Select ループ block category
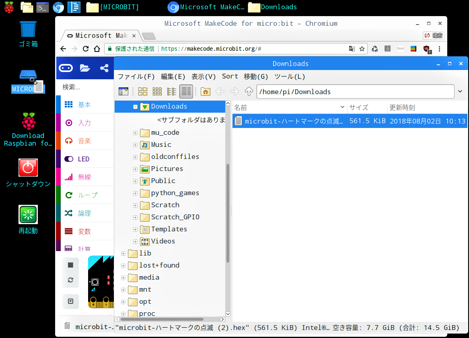The width and height of the screenshot is (469, 338). coord(85,195)
